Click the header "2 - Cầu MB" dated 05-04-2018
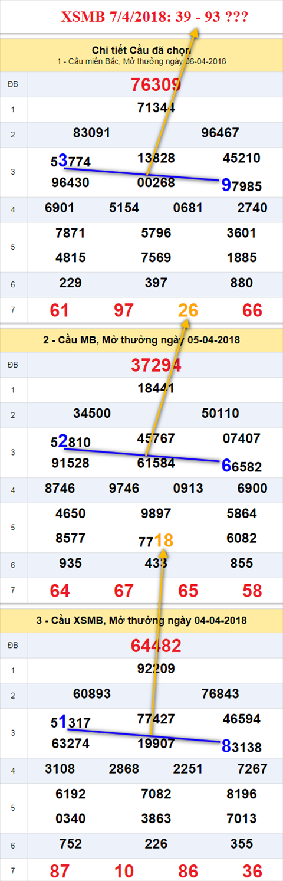Viewport: 283px width, 881px height. pos(141,340)
